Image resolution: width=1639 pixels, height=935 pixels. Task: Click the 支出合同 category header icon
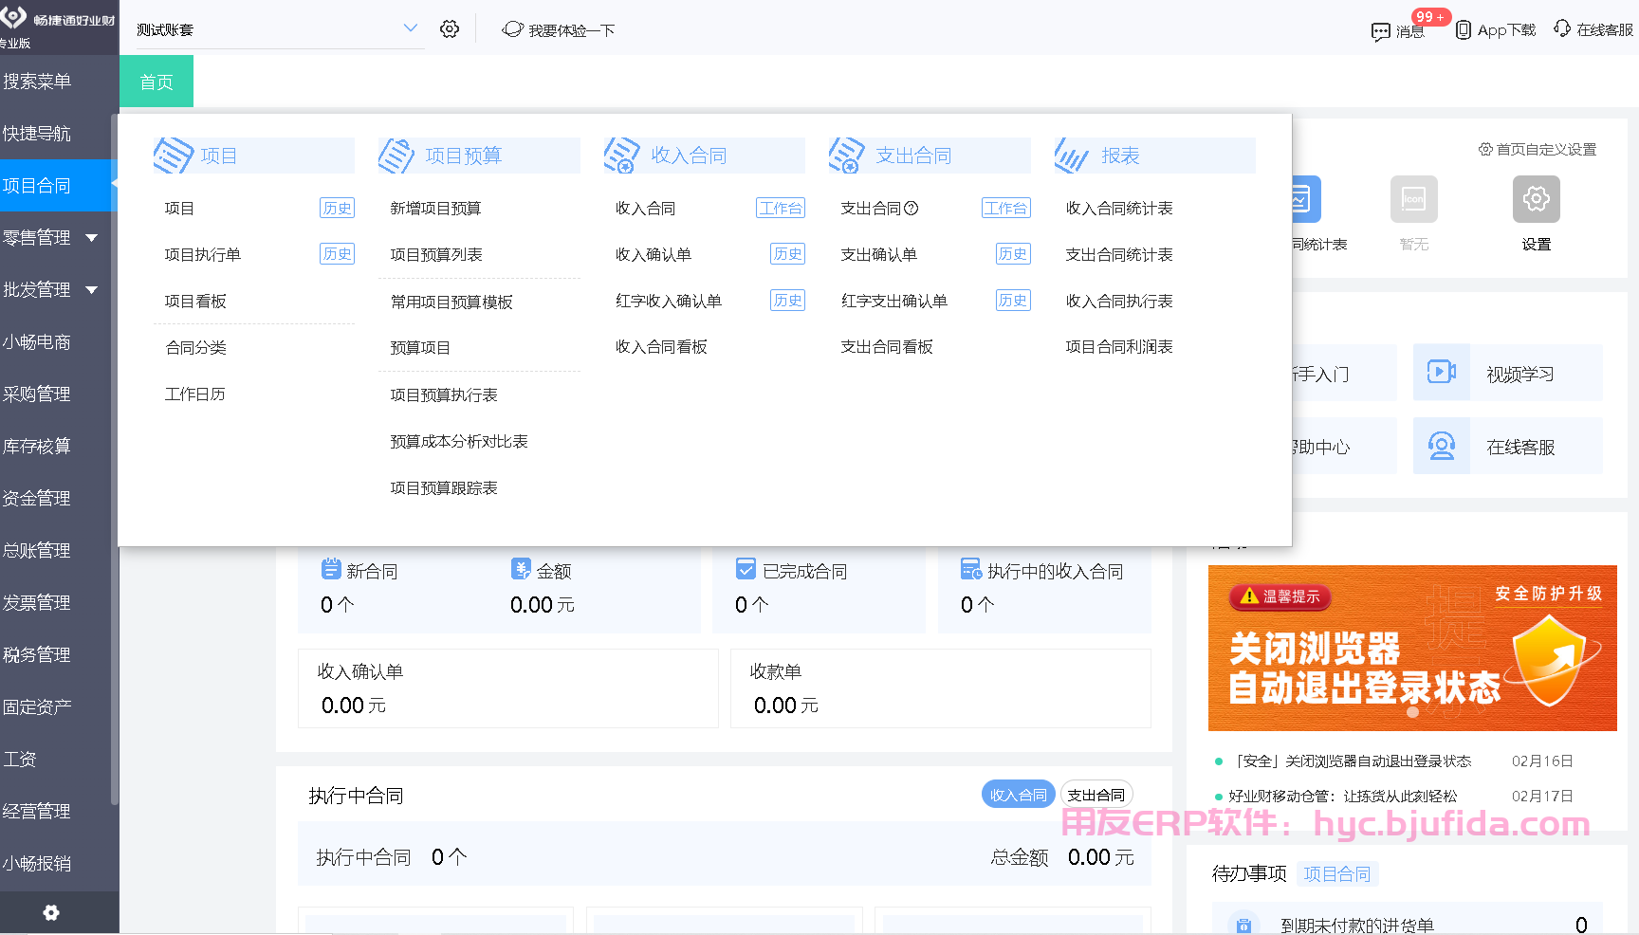click(x=847, y=156)
